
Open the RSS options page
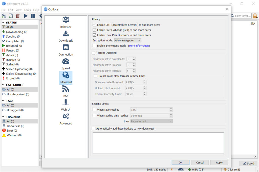[x=66, y=91]
